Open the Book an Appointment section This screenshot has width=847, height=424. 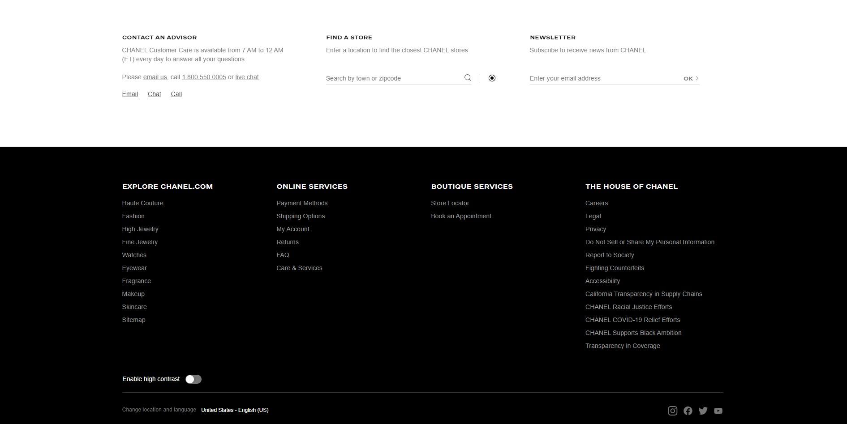(461, 216)
